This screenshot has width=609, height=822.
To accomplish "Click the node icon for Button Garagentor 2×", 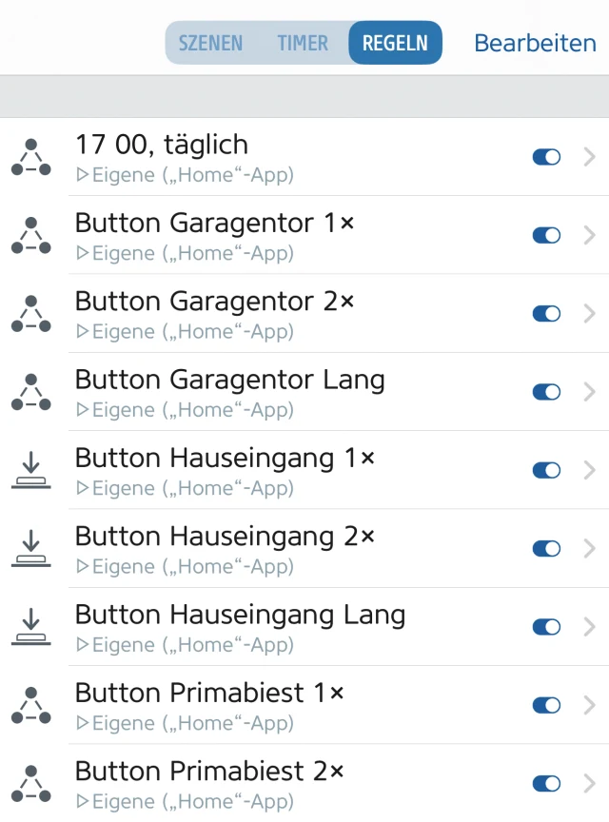I will click(x=30, y=313).
